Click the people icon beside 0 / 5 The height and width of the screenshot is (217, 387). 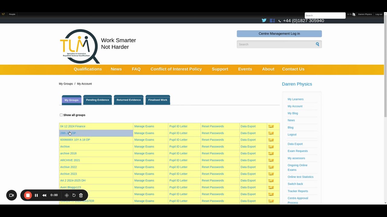354,14
